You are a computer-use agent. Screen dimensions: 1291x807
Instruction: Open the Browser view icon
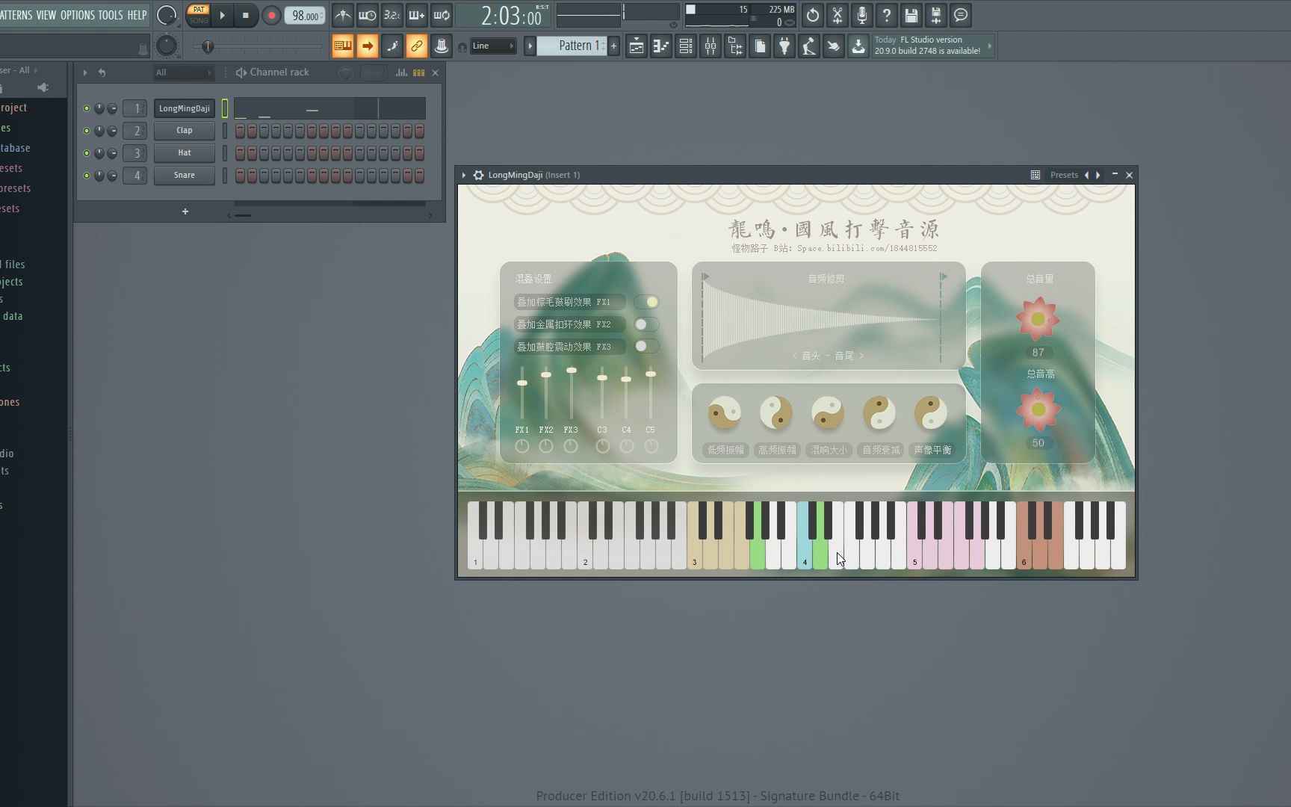[x=735, y=46]
